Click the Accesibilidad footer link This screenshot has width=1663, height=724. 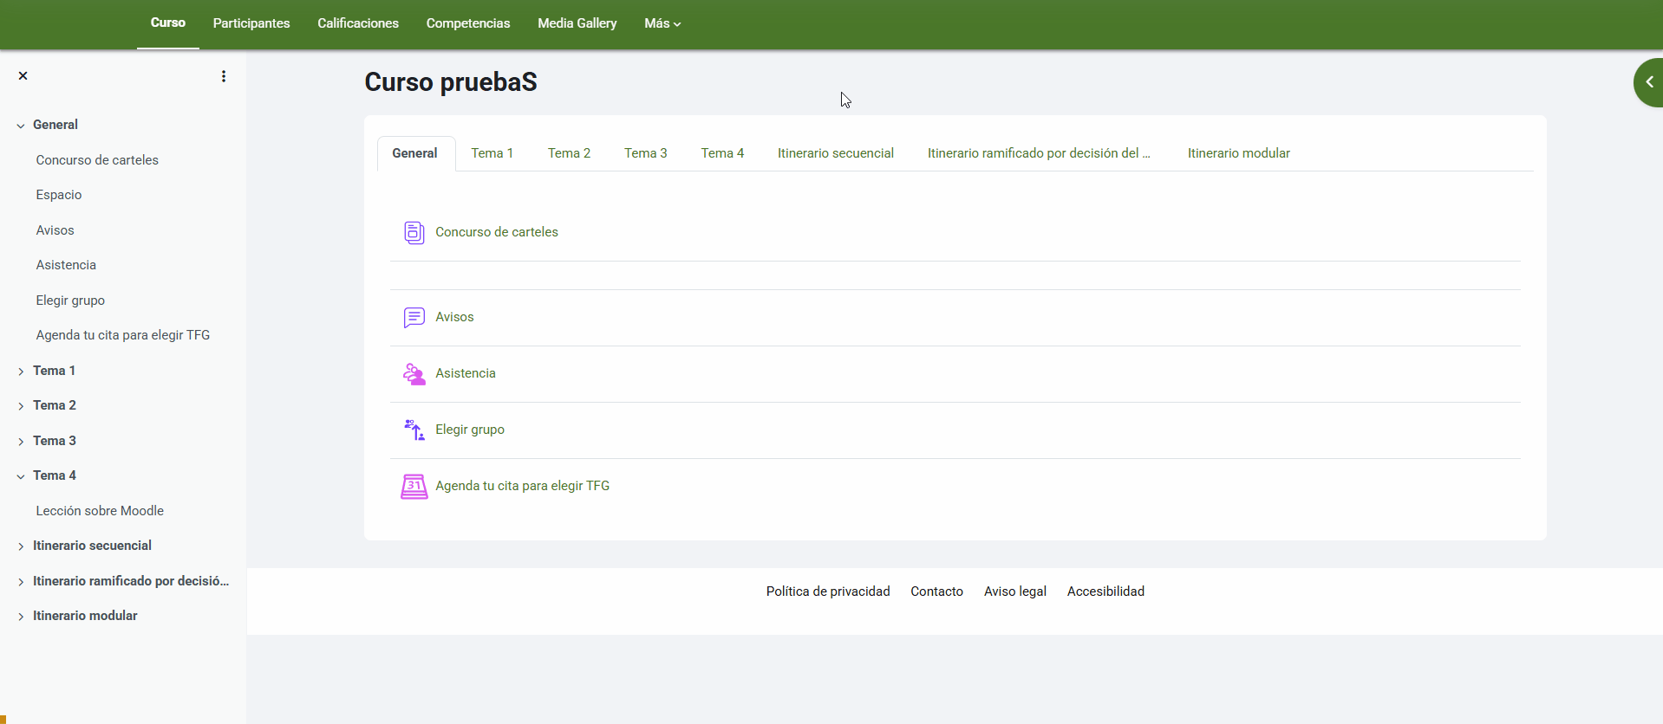(x=1105, y=591)
